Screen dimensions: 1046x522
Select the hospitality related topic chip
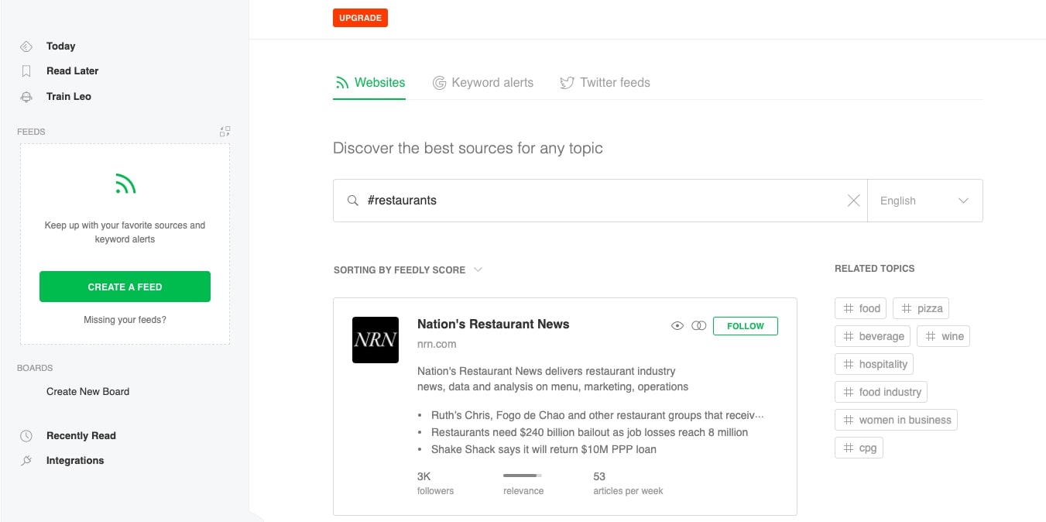(873, 363)
